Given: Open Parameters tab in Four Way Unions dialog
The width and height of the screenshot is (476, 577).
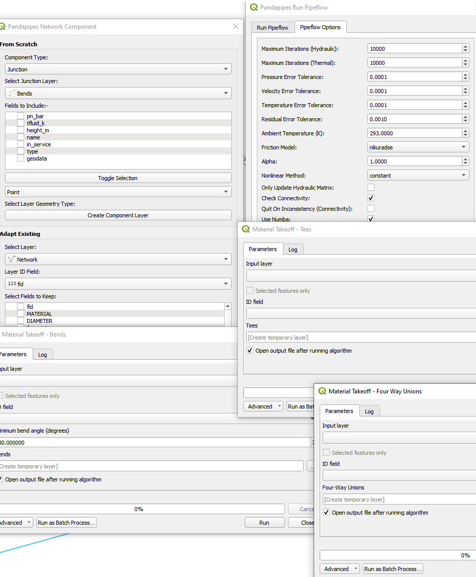Looking at the screenshot, I should pos(339,411).
